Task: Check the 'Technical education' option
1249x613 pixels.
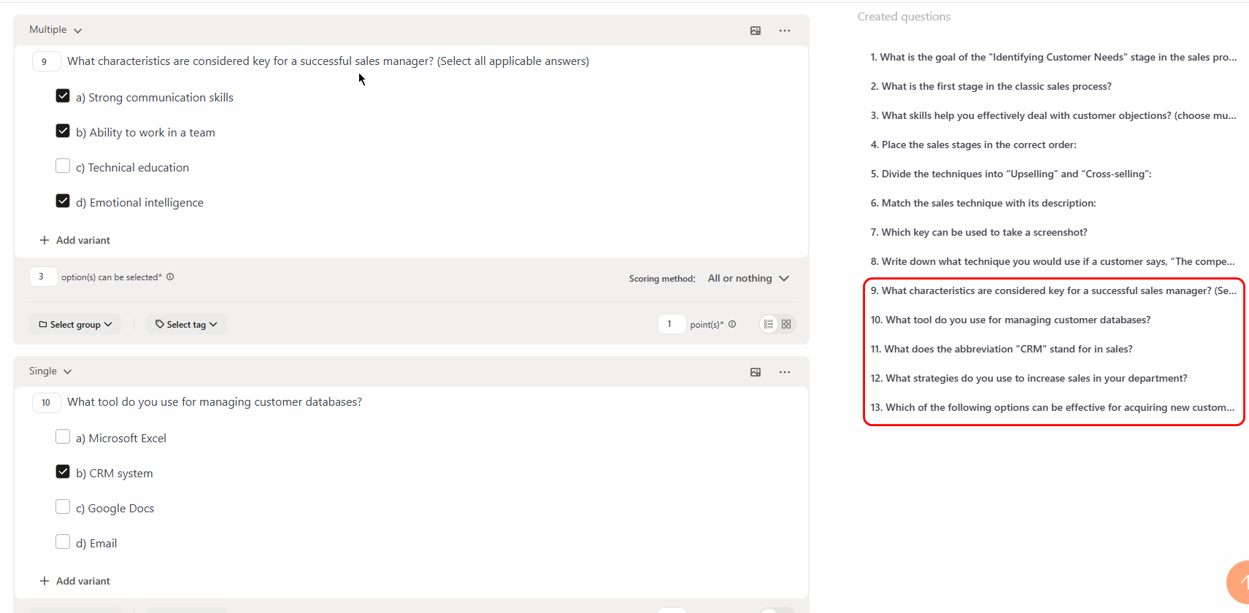Action: pos(63,166)
